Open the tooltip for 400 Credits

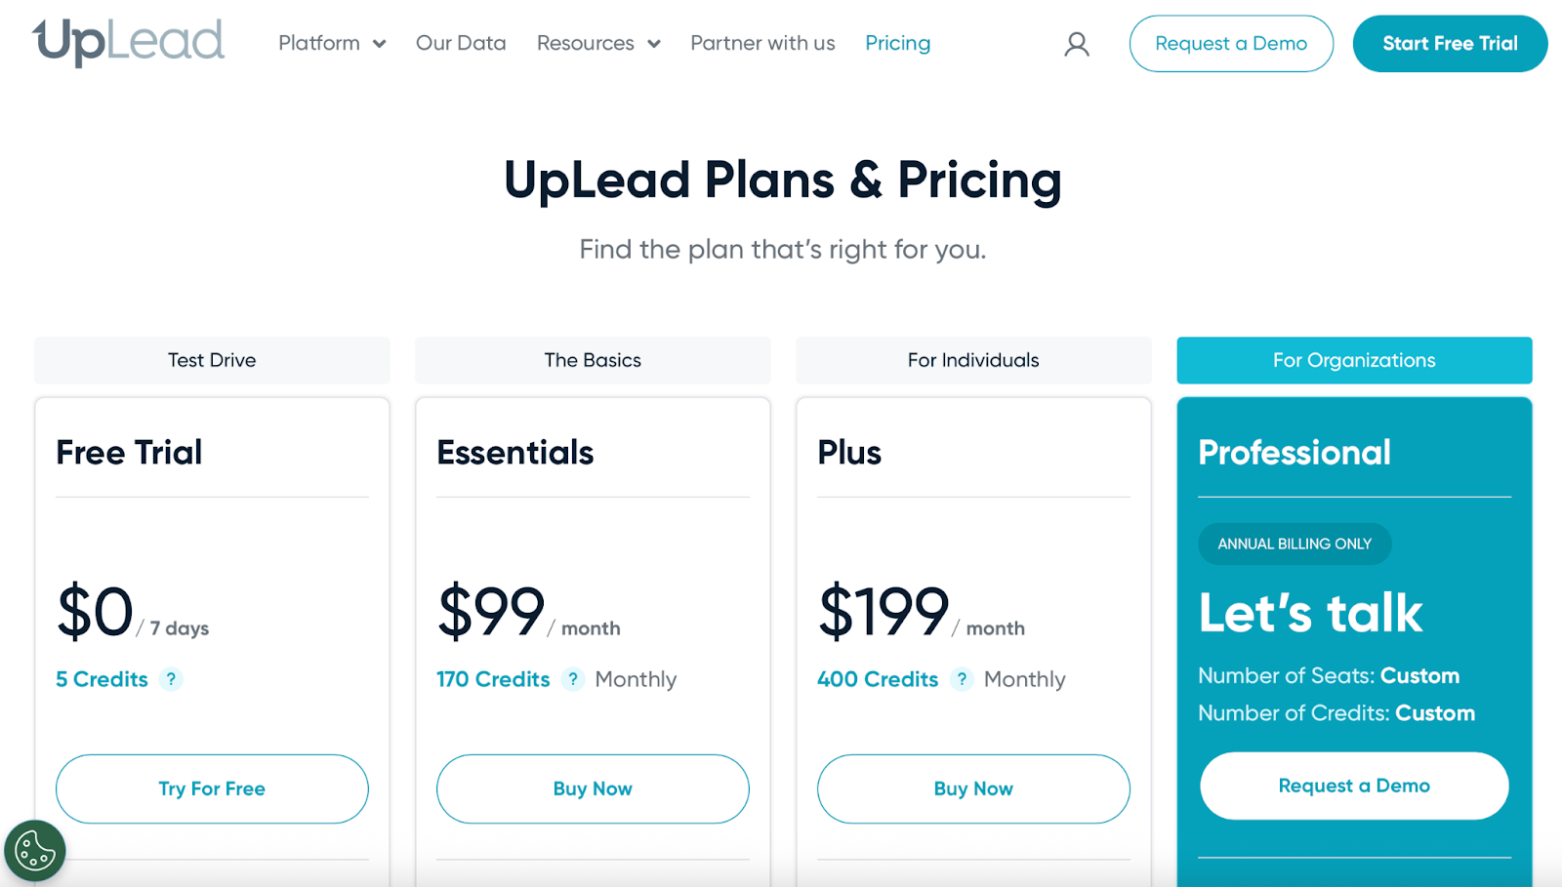coord(963,679)
